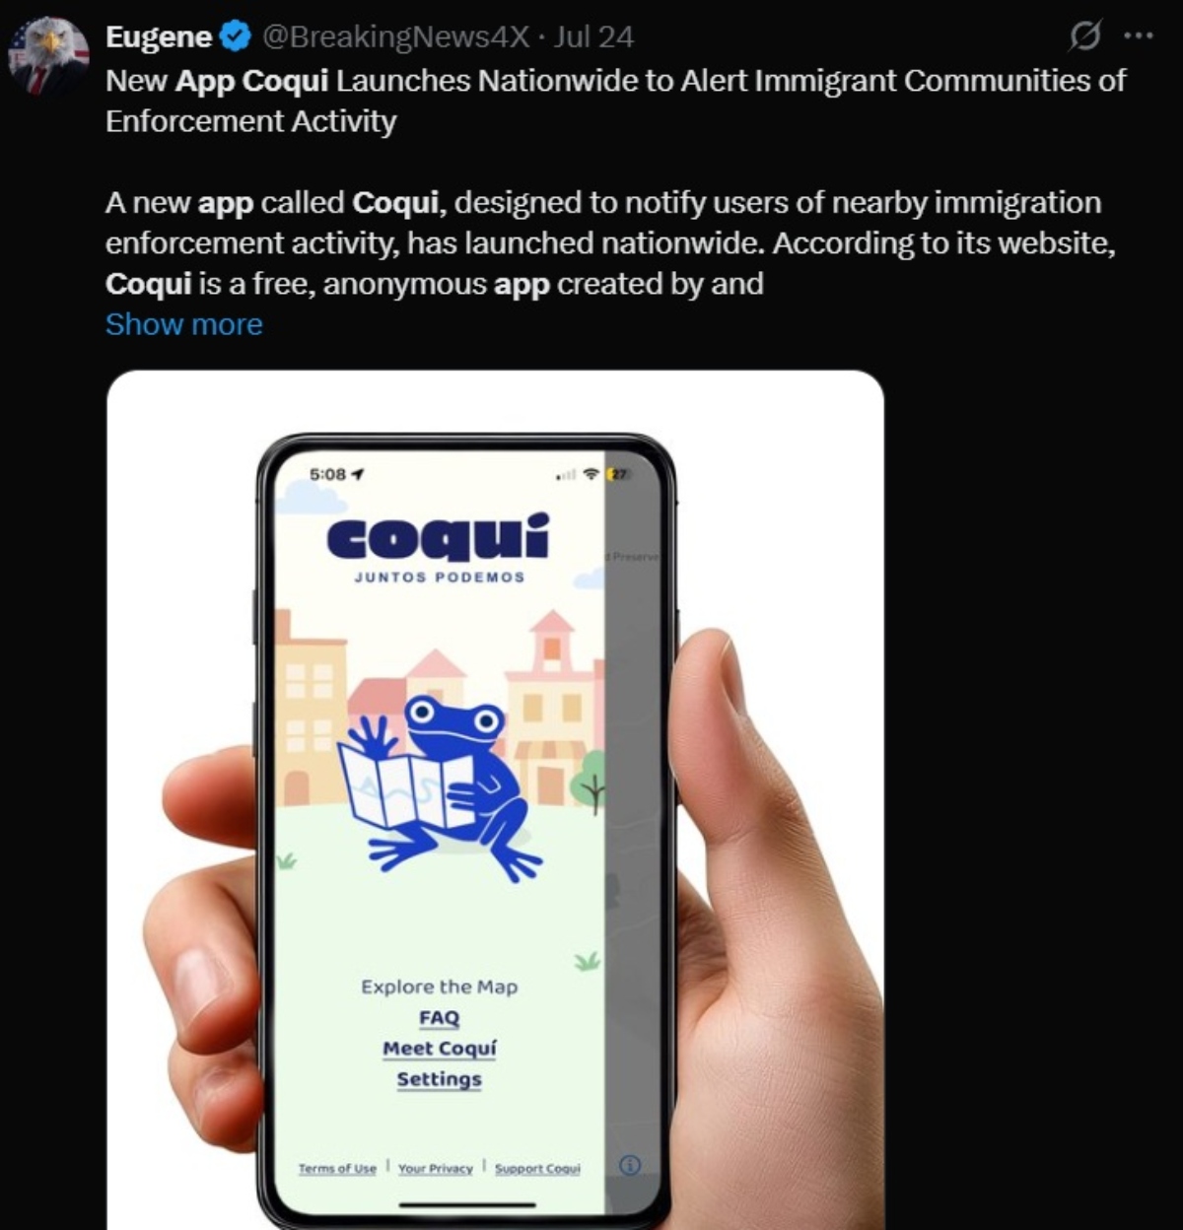Click the phone's location arrow icon by the clock
This screenshot has width=1183, height=1230.
pyautogui.click(x=358, y=474)
